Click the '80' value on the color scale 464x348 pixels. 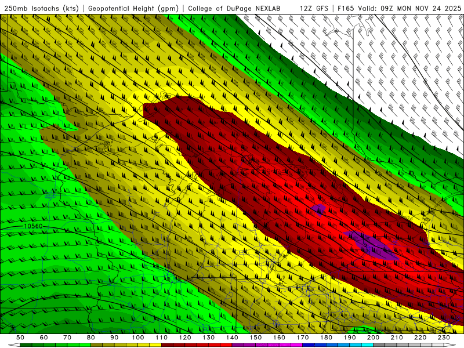[91, 338]
